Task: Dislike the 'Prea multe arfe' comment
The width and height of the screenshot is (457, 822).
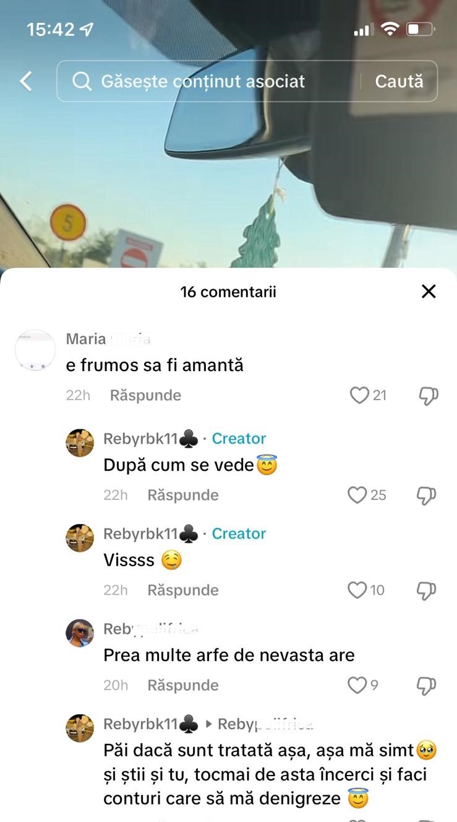Action: tap(426, 686)
